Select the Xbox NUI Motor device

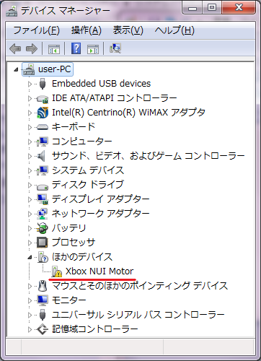tap(99, 271)
